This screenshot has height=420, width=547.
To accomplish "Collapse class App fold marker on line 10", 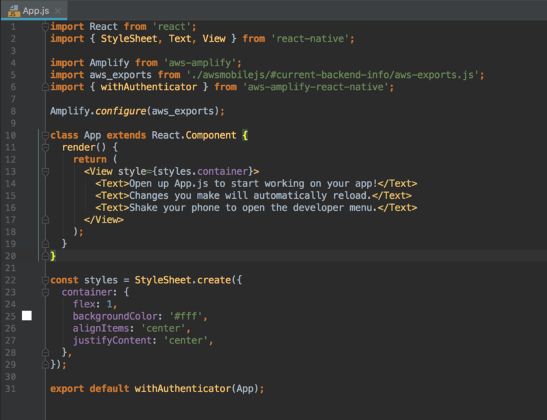I will click(x=45, y=135).
